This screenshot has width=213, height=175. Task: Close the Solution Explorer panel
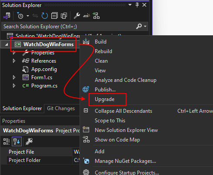click(144, 5)
